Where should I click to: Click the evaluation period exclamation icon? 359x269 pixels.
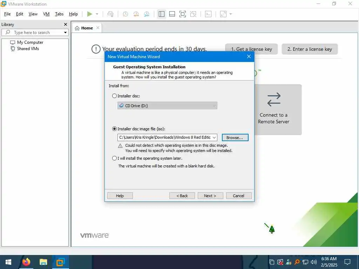(x=96, y=49)
